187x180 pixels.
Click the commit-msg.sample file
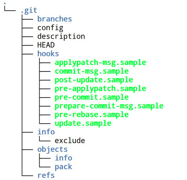92,71
